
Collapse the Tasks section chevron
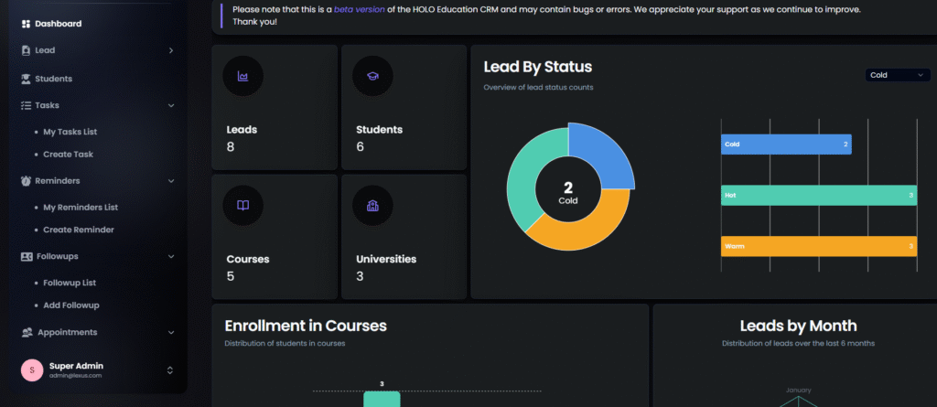[171, 105]
